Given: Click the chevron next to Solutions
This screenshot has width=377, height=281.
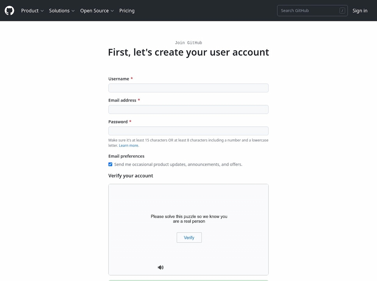Looking at the screenshot, I should (73, 11).
